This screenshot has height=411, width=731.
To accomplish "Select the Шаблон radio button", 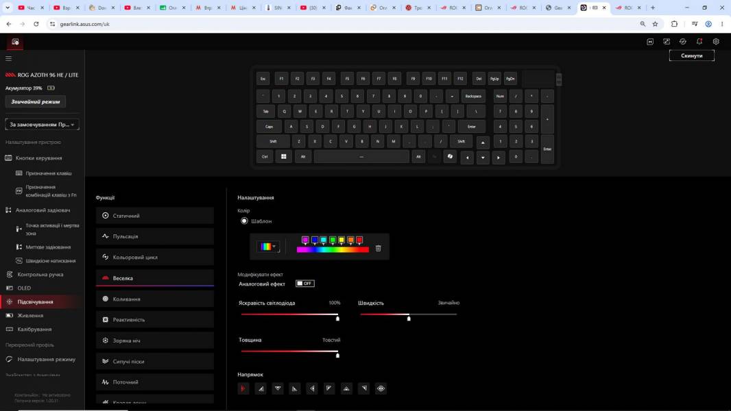I will [x=244, y=221].
